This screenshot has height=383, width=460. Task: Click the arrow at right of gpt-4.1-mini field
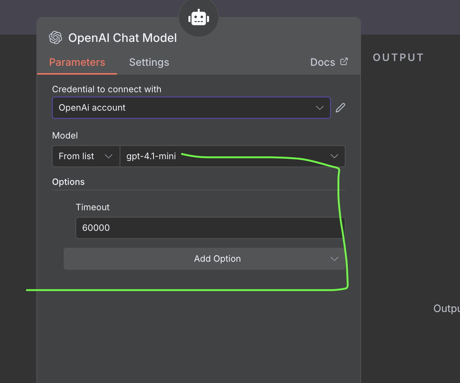coord(334,157)
